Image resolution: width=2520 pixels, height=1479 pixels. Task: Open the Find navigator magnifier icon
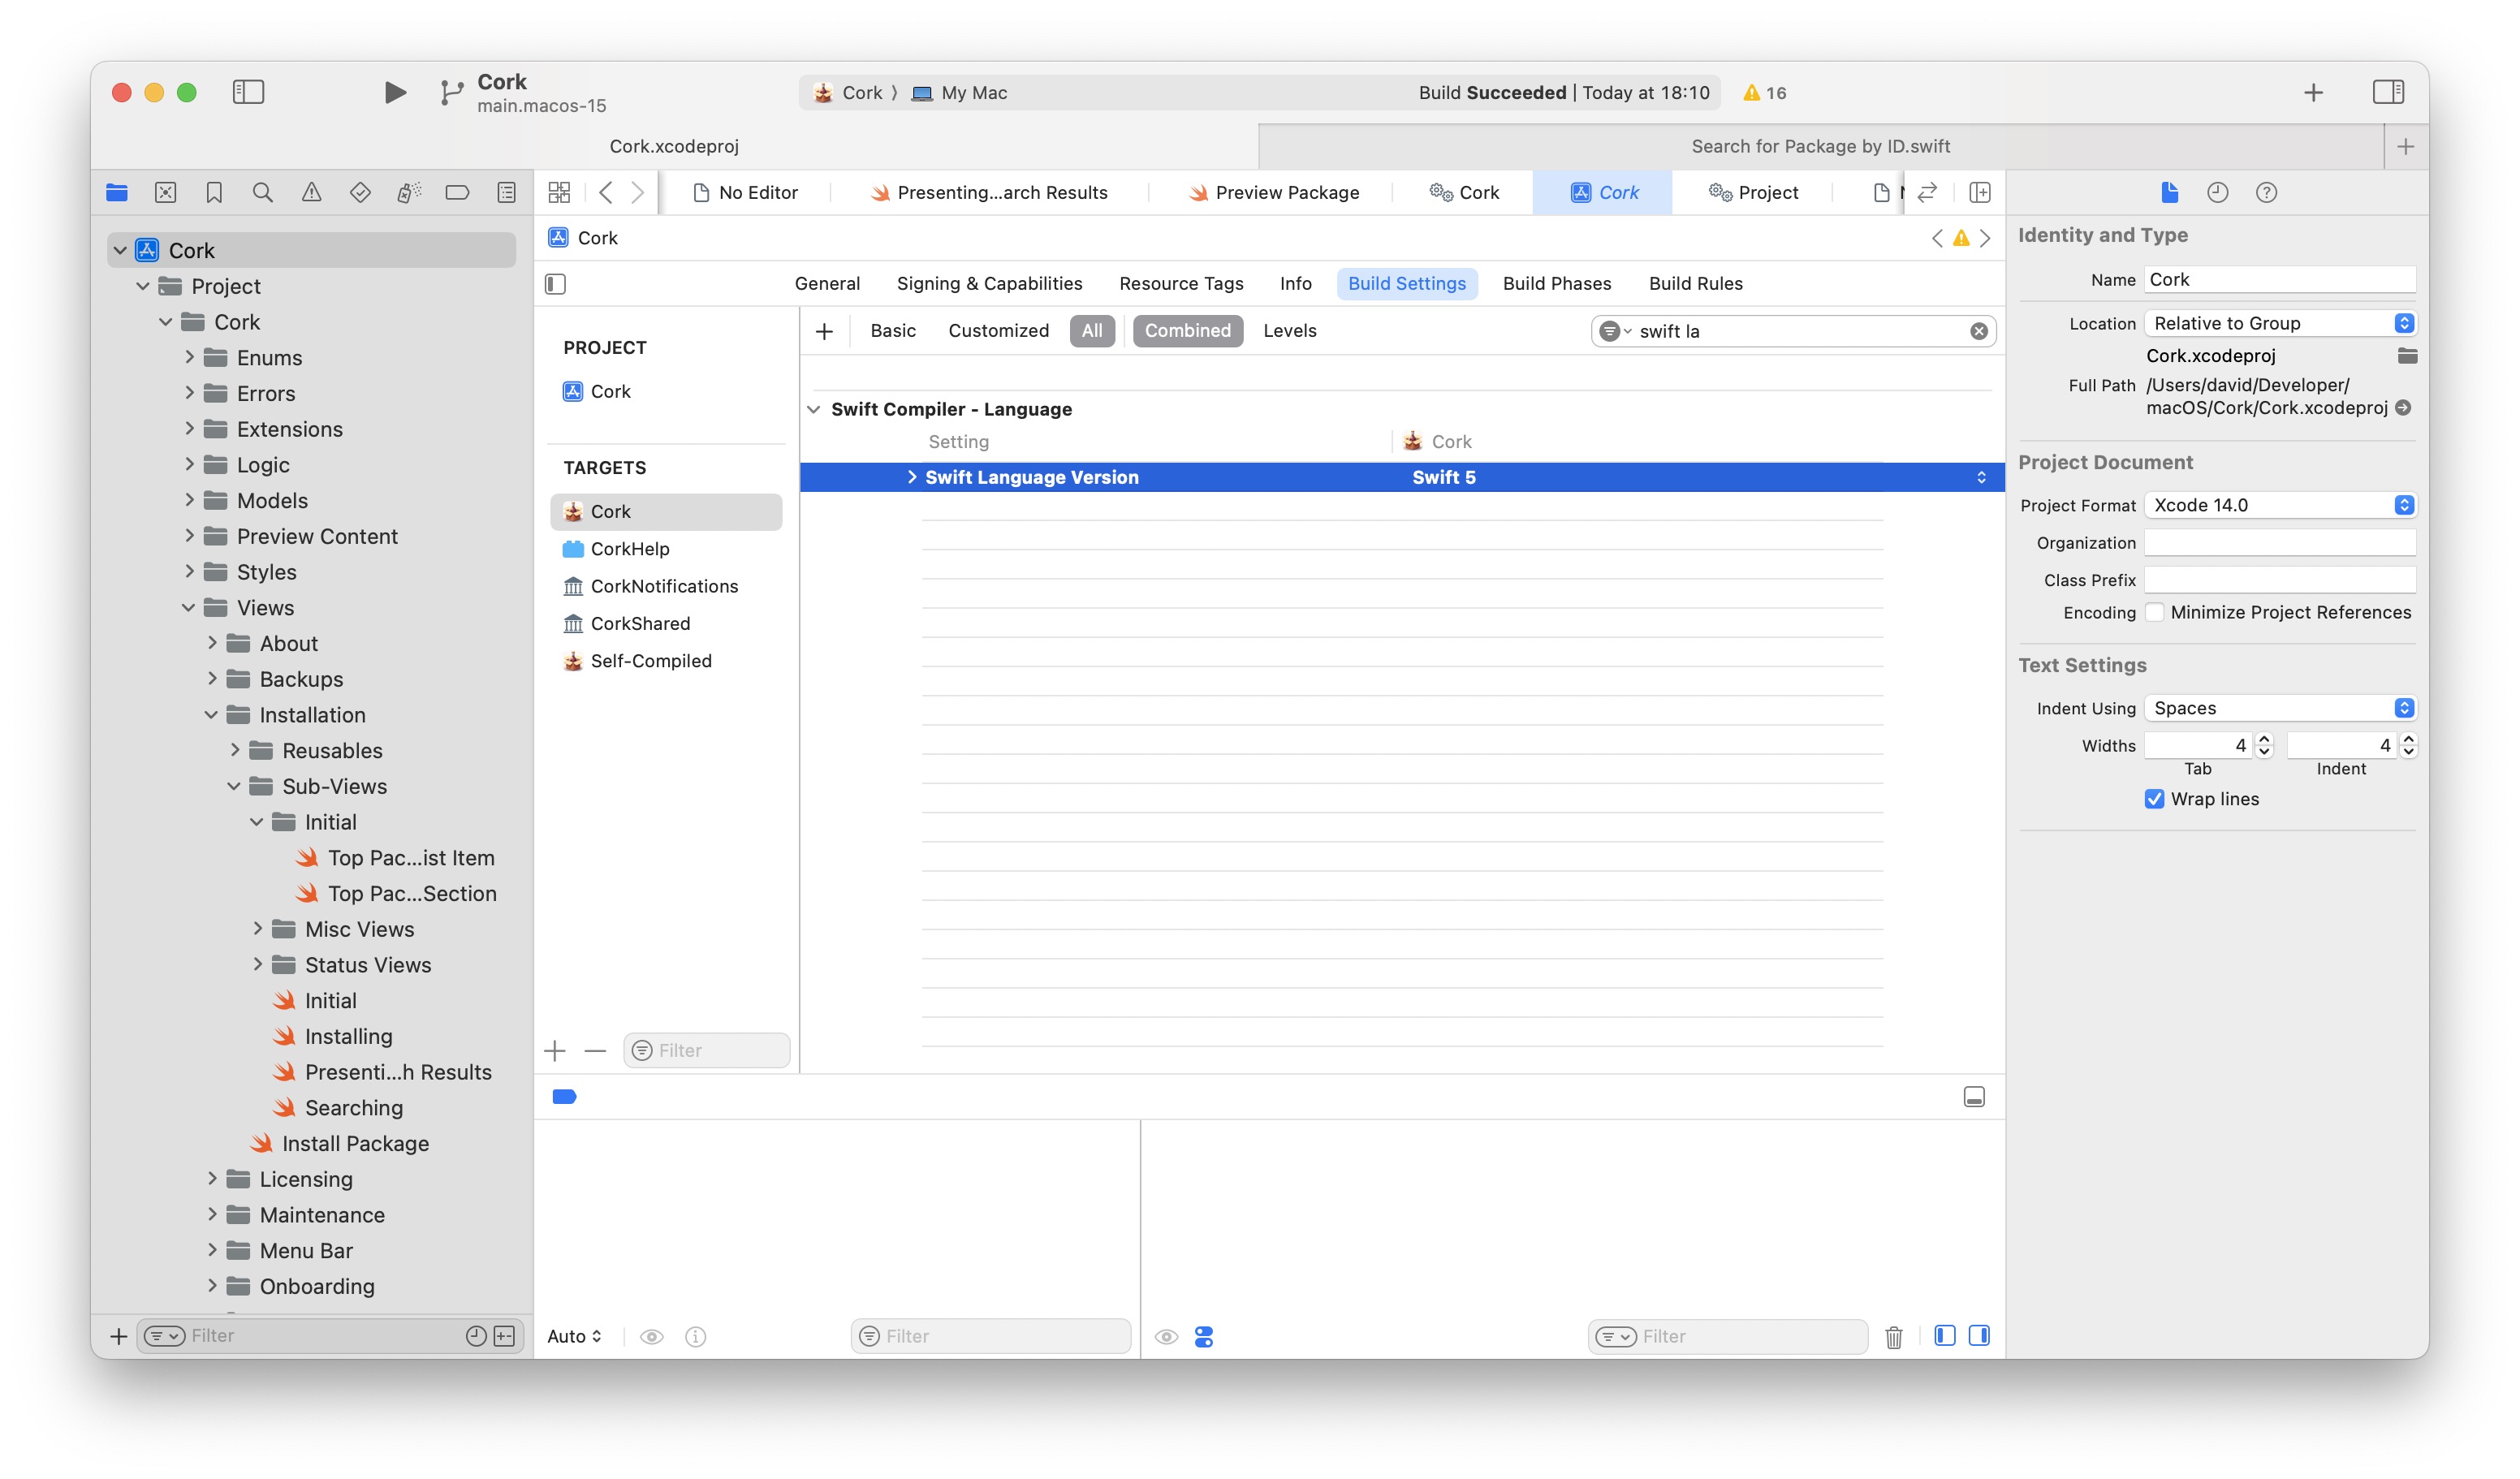click(263, 192)
